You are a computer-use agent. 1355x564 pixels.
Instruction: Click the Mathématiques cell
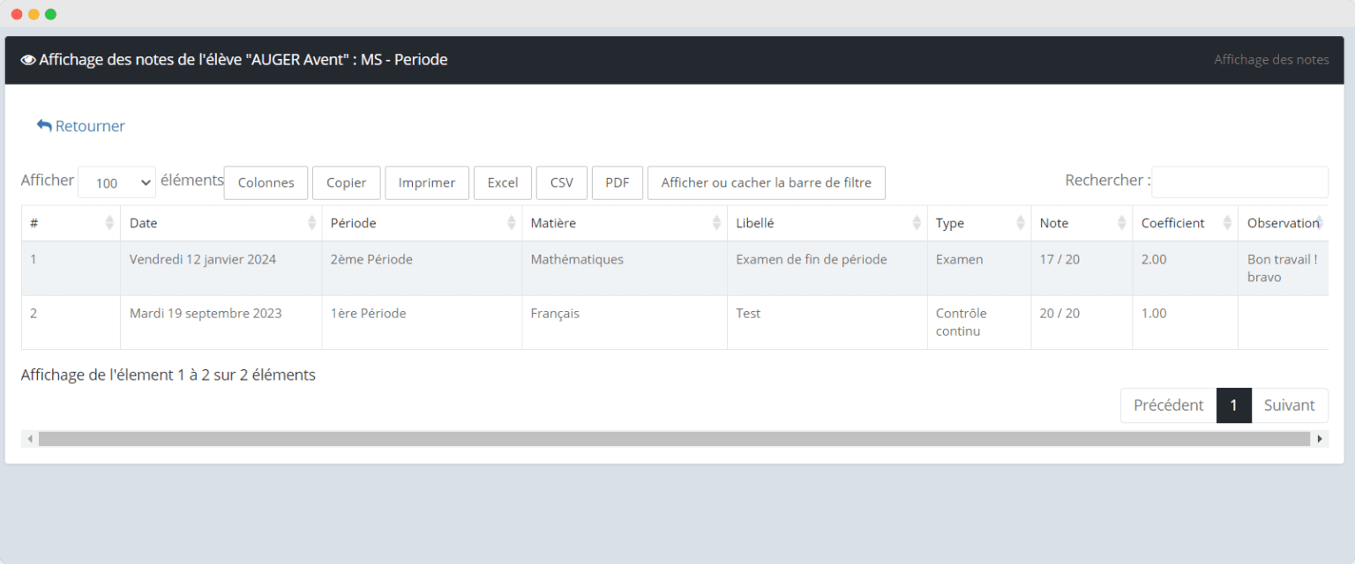(625, 269)
